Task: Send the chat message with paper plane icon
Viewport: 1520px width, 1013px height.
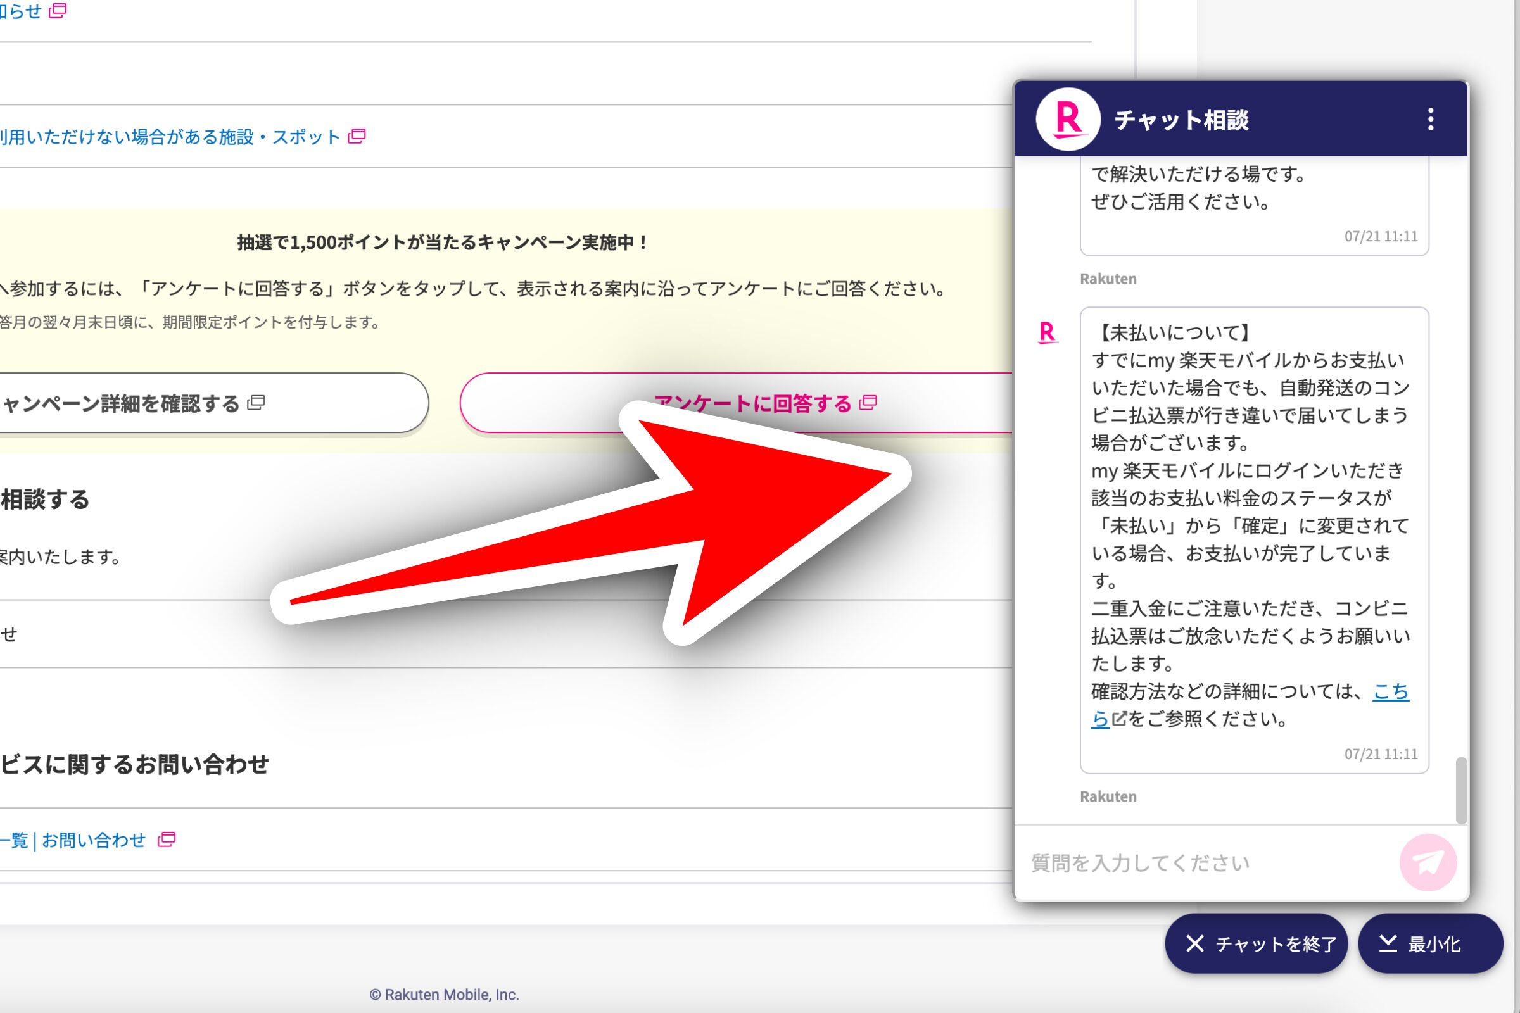Action: (x=1428, y=862)
